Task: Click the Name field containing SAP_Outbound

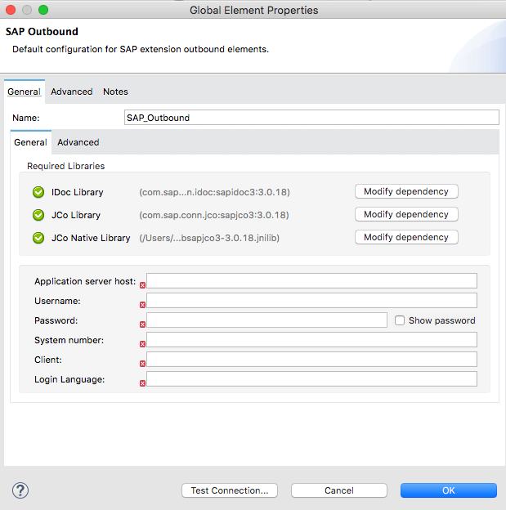Action: (x=311, y=118)
